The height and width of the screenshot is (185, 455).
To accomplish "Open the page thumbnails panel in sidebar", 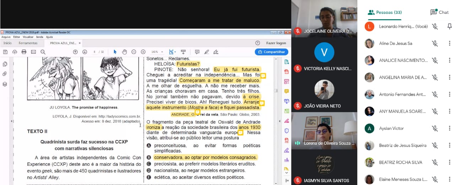I will pos(5,64).
